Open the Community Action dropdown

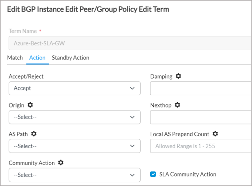pyautogui.click(x=74, y=175)
